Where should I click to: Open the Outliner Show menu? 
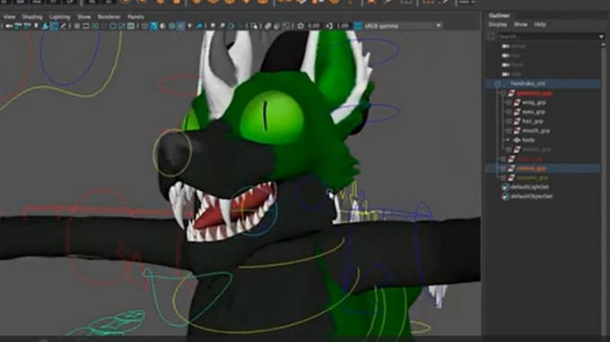pyautogui.click(x=520, y=24)
